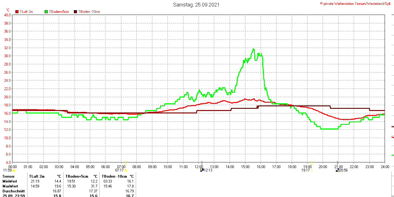Click the yellow icon beside 11:59
Viewport: 394px width, 197px height.
pyautogui.click(x=14, y=170)
